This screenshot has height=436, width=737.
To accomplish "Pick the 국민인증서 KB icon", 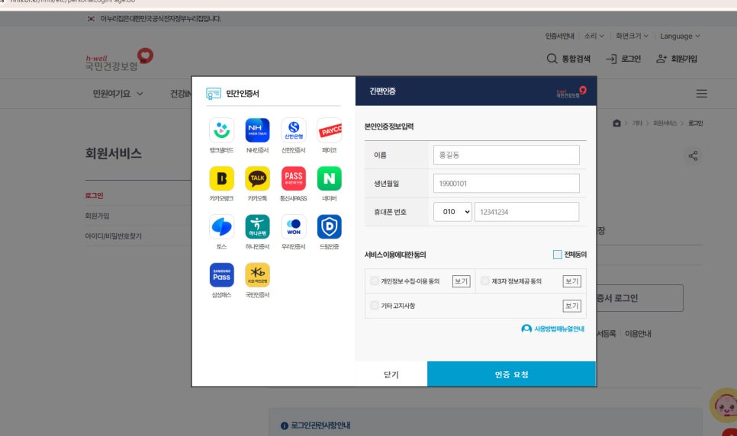I will pyautogui.click(x=257, y=275).
